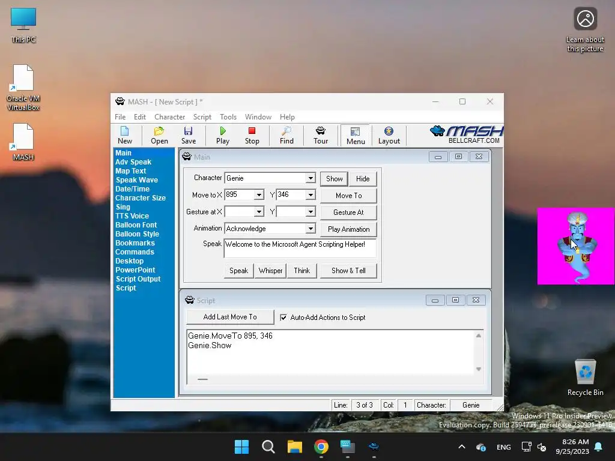615x461 pixels.
Task: Select Balloon Style in the sidebar
Action: coord(137,234)
